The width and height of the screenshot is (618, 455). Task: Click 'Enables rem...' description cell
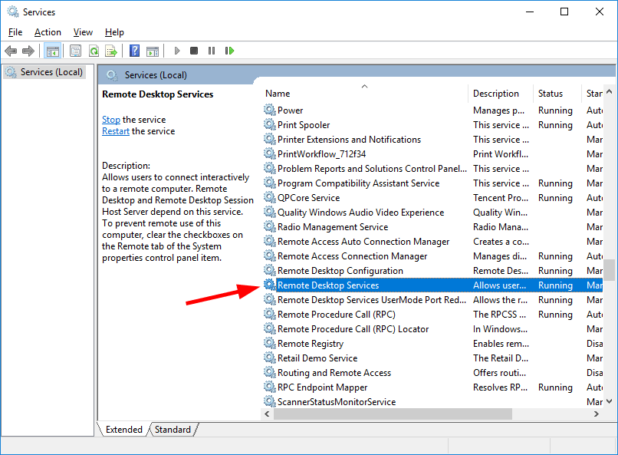(501, 344)
